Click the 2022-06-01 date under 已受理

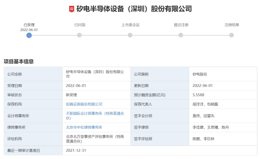click(x=29, y=30)
